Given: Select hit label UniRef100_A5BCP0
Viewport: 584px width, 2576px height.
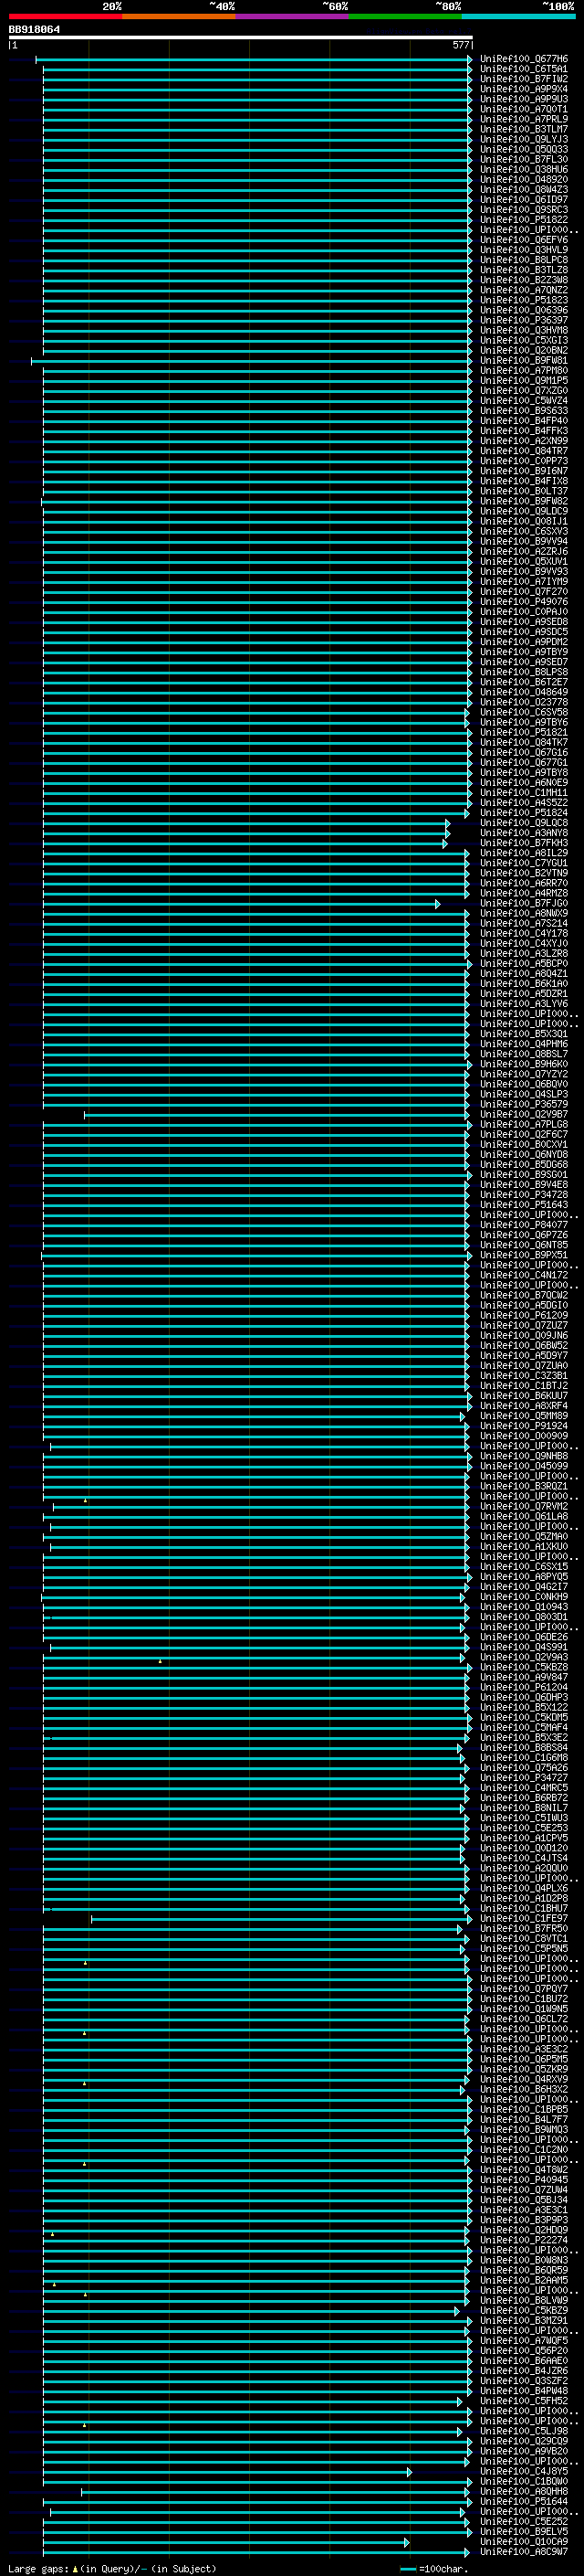Looking at the screenshot, I should click(524, 964).
